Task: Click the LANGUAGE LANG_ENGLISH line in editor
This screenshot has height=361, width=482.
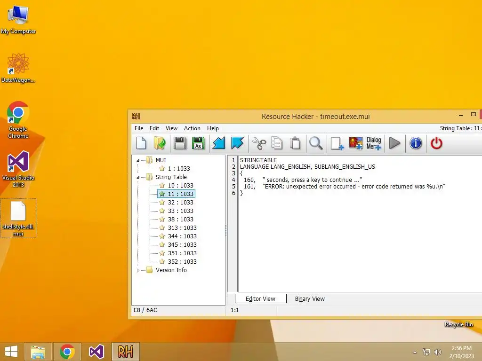Action: point(307,167)
